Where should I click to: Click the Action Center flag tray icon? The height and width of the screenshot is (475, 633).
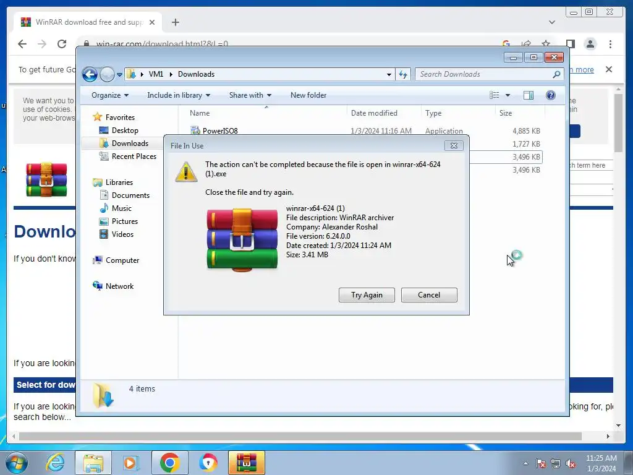[x=541, y=463]
